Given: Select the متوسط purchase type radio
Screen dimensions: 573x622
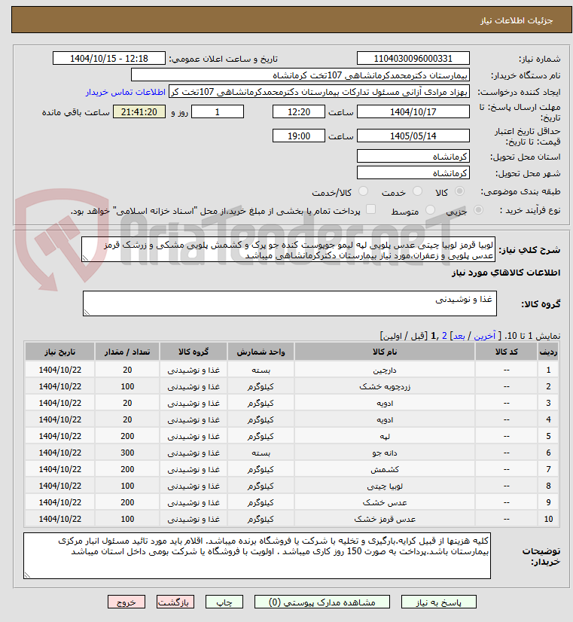Looking at the screenshot, I should (430, 210).
